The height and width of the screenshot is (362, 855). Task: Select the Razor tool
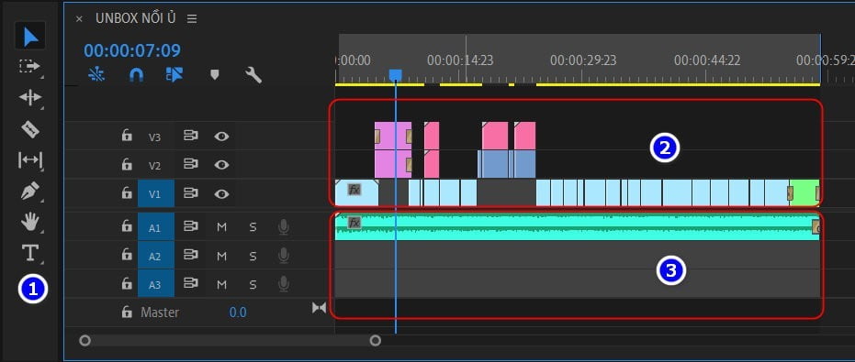[x=30, y=129]
